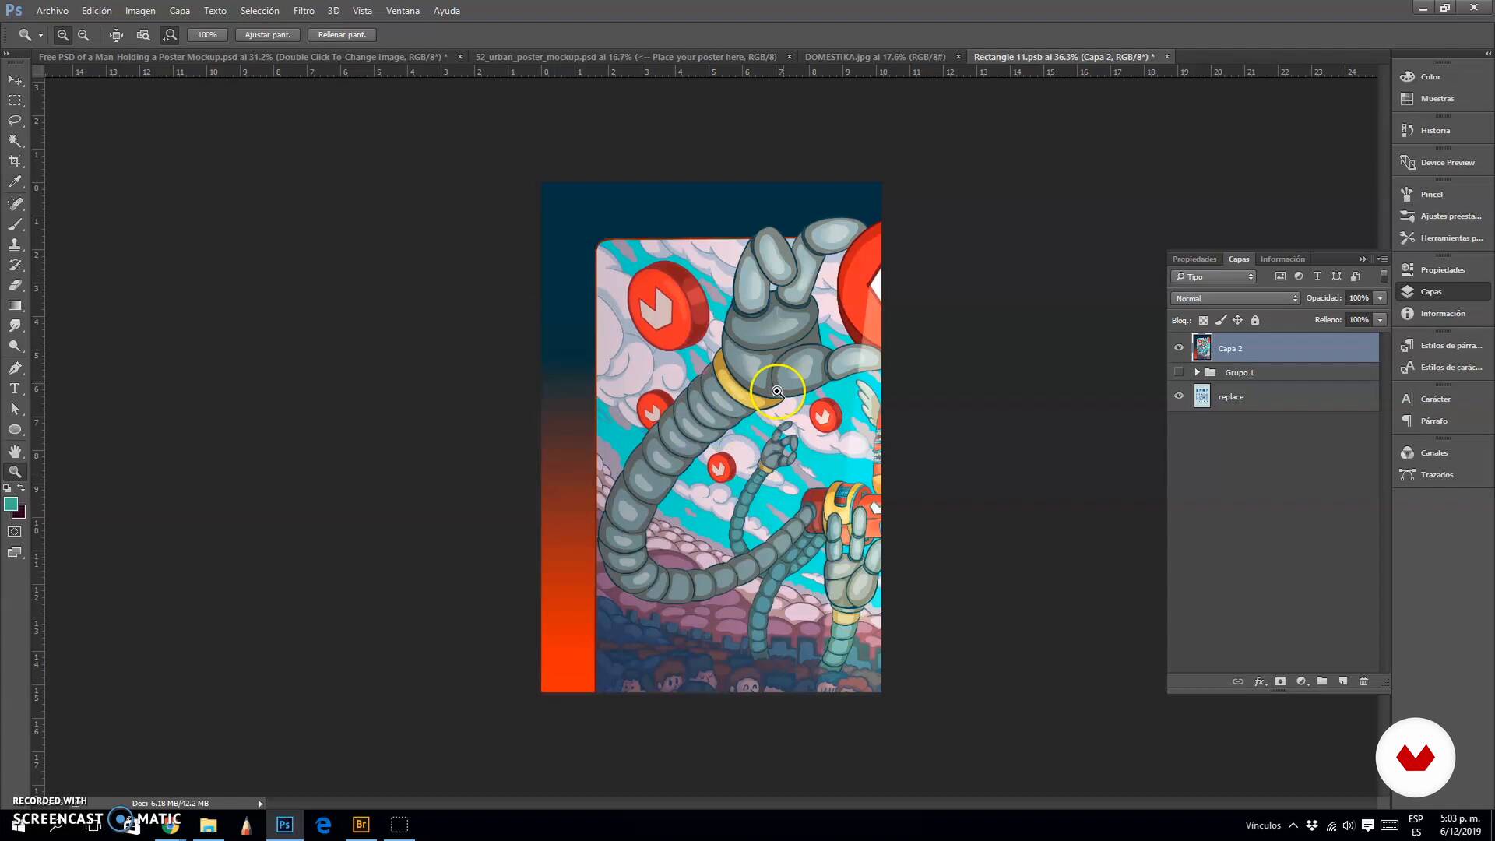Image resolution: width=1495 pixels, height=841 pixels.
Task: Create a new layer icon
Action: [1343, 681]
